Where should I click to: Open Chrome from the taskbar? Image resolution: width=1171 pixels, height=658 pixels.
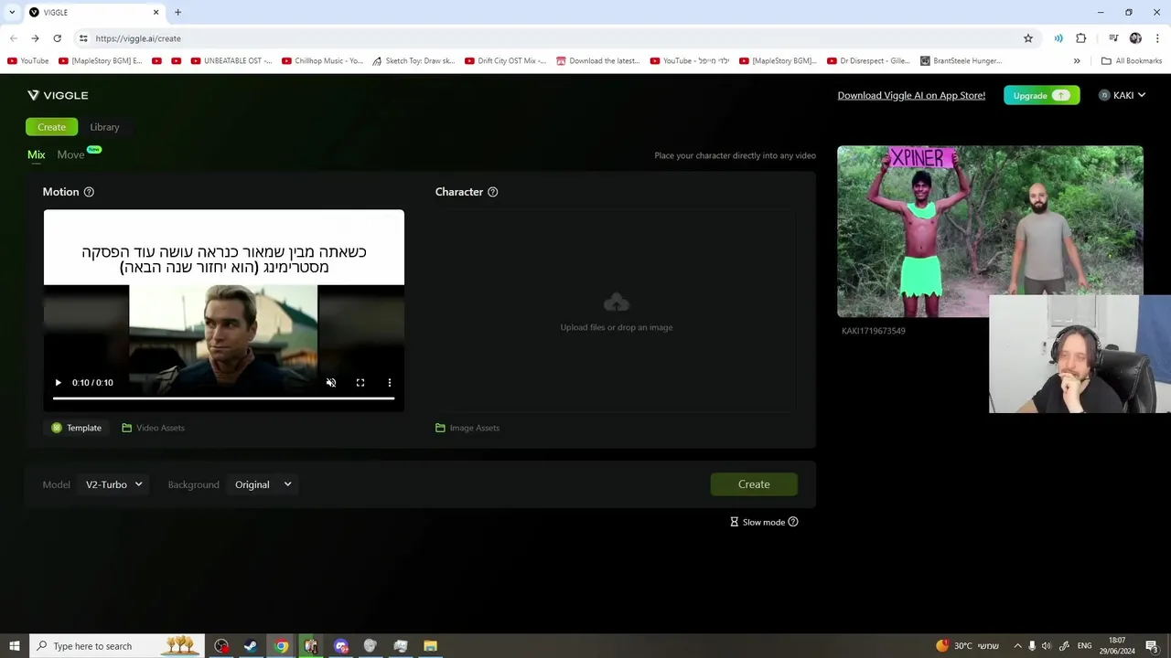[x=281, y=646]
